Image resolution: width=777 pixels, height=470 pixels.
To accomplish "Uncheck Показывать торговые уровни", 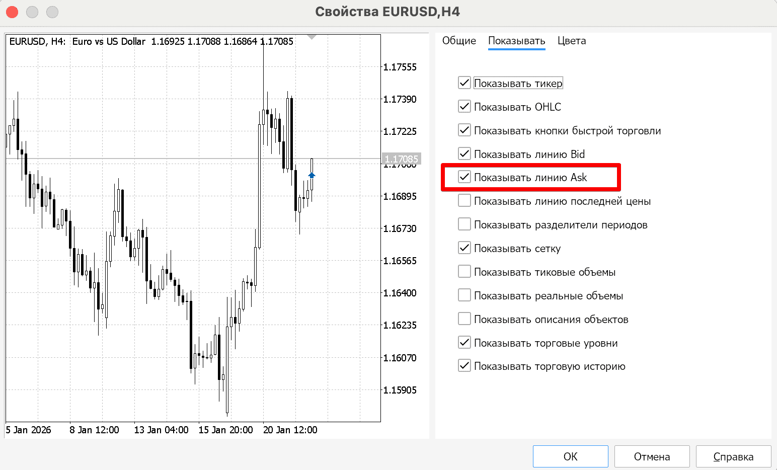I will tap(464, 343).
